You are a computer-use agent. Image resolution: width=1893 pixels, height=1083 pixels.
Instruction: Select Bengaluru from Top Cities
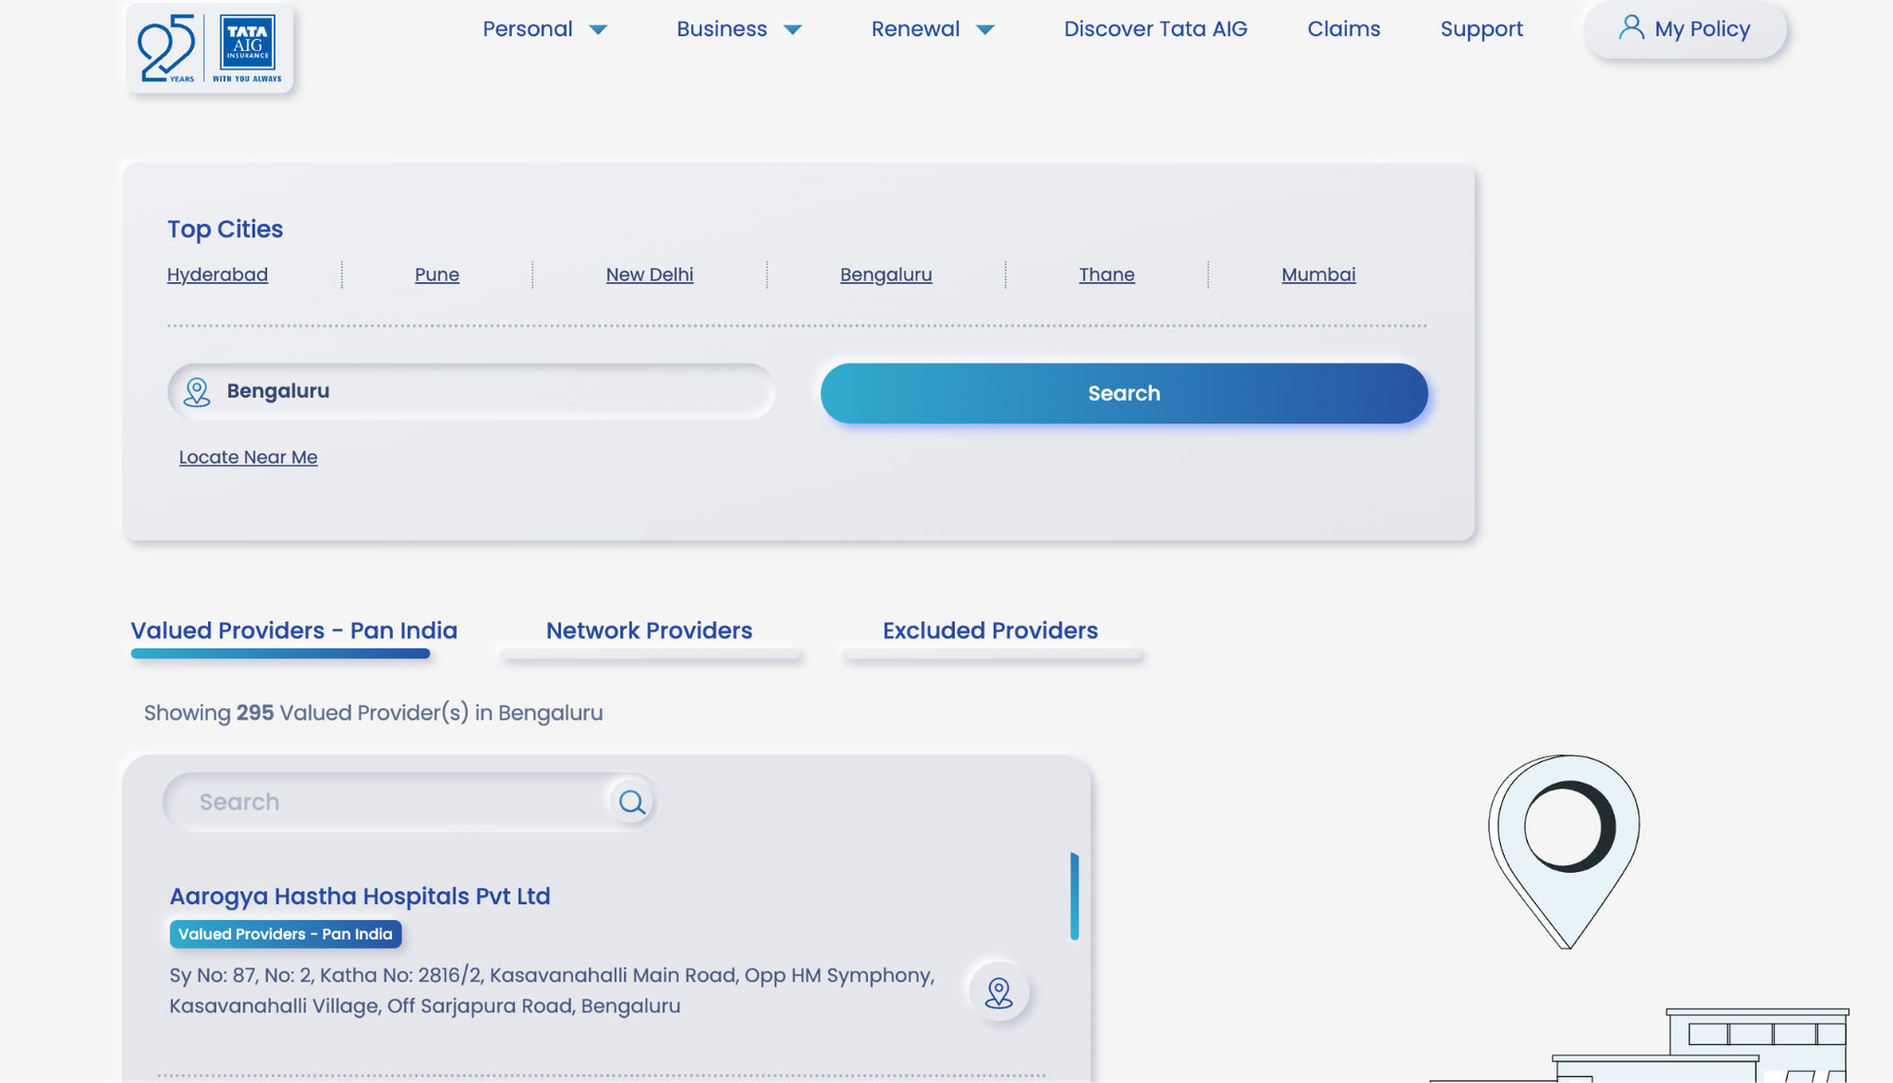[886, 275]
